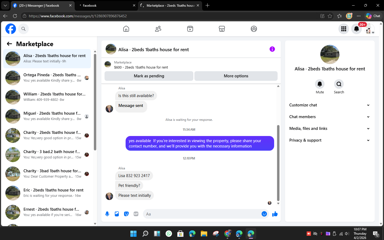384x240 pixels.
Task: Open the notifications bell showing 20+
Action: tap(357, 29)
